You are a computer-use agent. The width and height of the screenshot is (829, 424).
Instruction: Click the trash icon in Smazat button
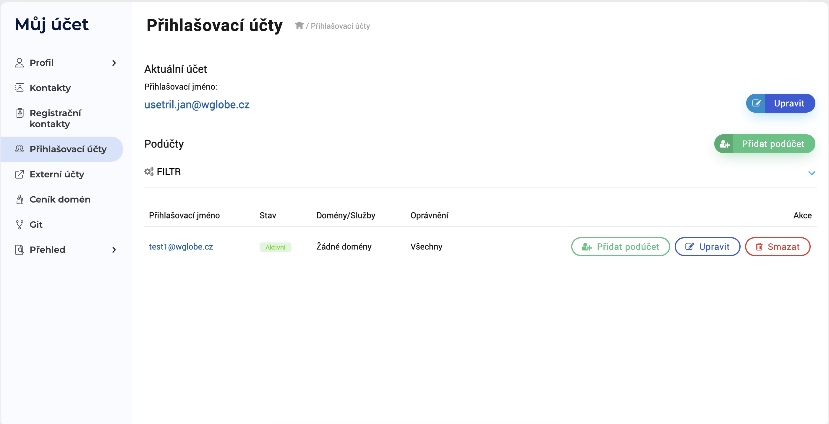point(759,247)
